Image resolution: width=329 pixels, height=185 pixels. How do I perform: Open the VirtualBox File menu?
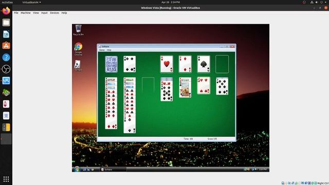[16, 13]
